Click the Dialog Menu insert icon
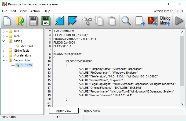 (165, 21)
